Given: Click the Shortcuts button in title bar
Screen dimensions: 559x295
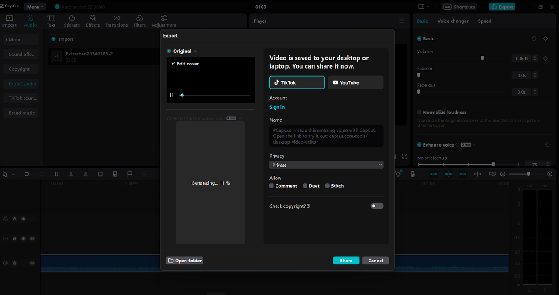Looking at the screenshot, I should pyautogui.click(x=459, y=7).
